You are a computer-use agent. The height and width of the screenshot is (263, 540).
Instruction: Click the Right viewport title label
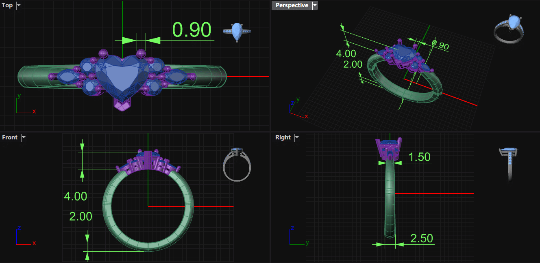click(283, 137)
